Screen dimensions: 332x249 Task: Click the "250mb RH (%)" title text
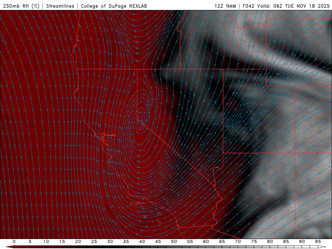pyautogui.click(x=21, y=6)
